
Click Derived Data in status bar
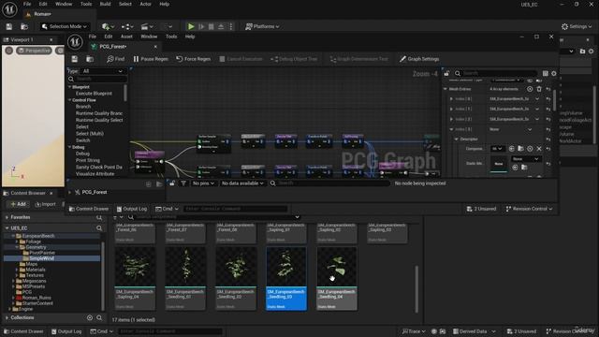(x=474, y=331)
